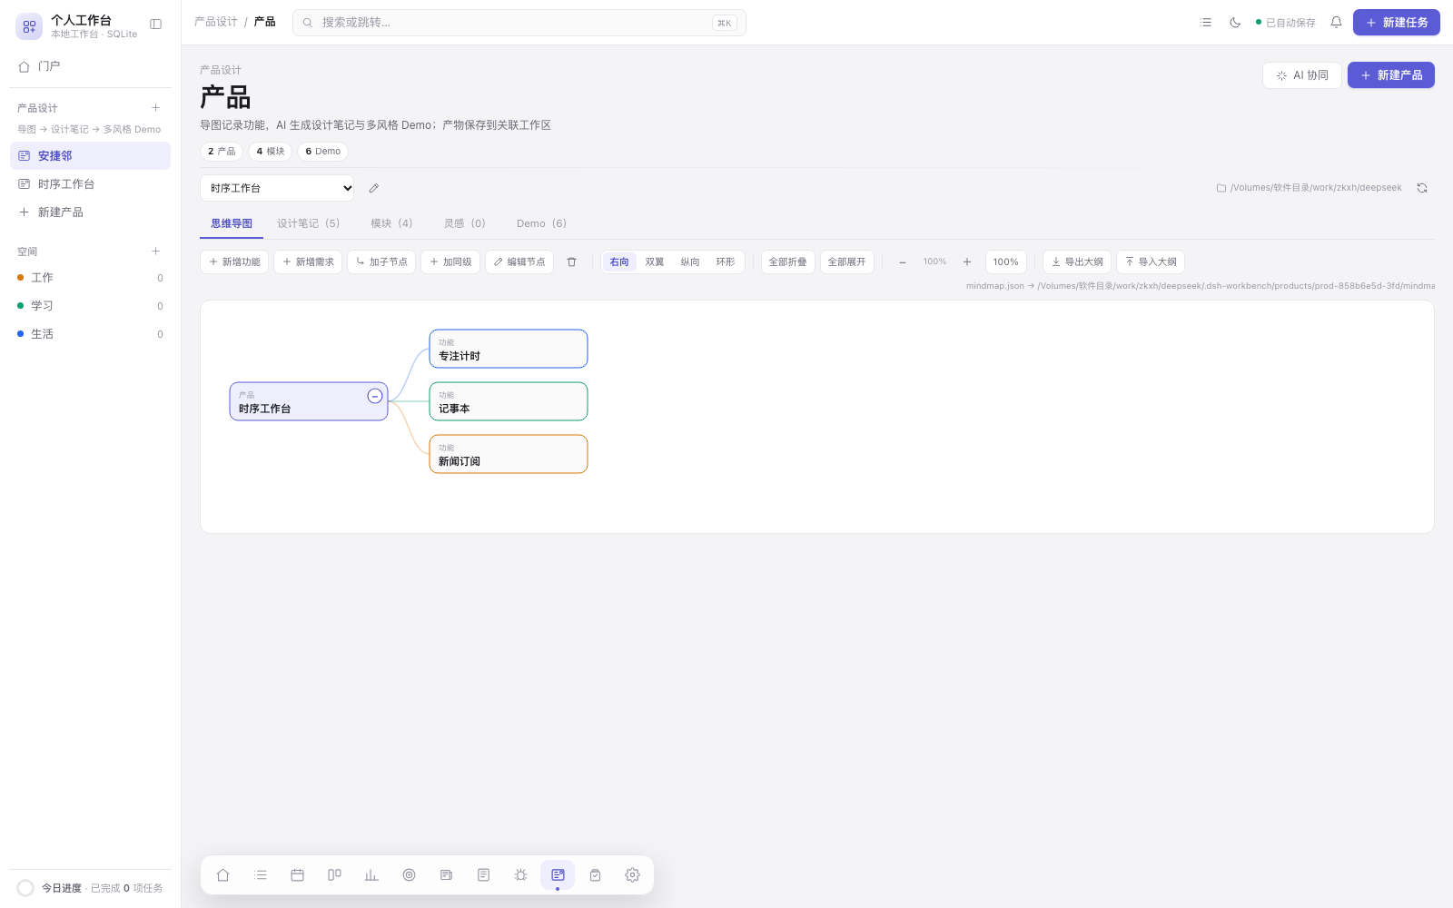The height and width of the screenshot is (908, 1453).
Task: Open the bar chart statistics dock icon
Action: (371, 875)
